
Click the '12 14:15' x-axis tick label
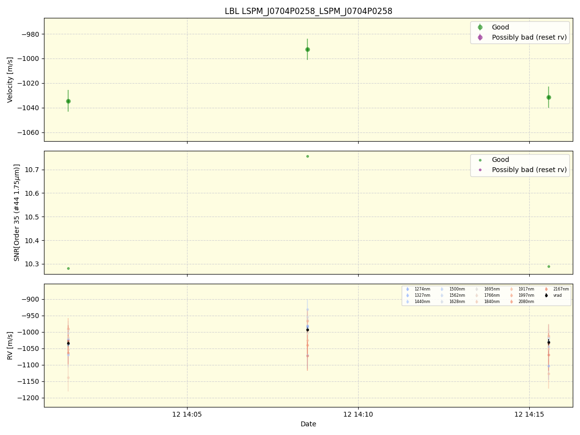point(529,414)
